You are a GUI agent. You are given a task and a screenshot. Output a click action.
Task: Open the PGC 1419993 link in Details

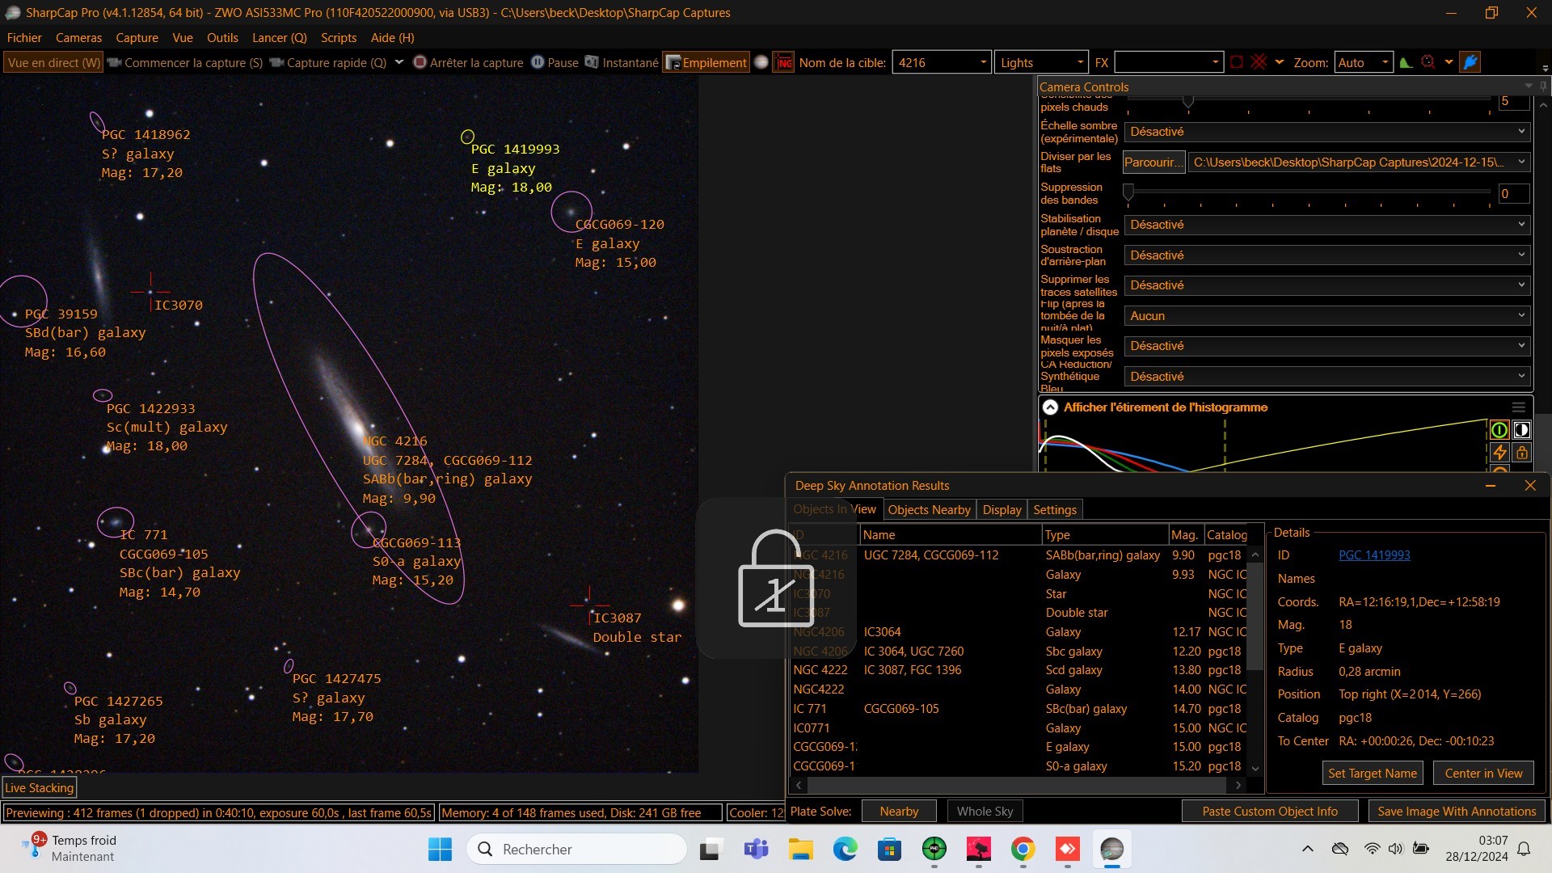[1374, 555]
